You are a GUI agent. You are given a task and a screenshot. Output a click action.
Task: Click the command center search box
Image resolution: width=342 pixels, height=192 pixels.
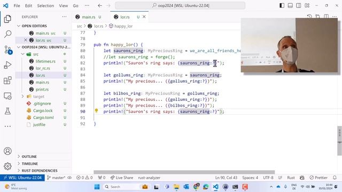tap(180, 6)
